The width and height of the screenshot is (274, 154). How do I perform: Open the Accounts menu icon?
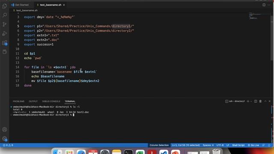pos(5,130)
